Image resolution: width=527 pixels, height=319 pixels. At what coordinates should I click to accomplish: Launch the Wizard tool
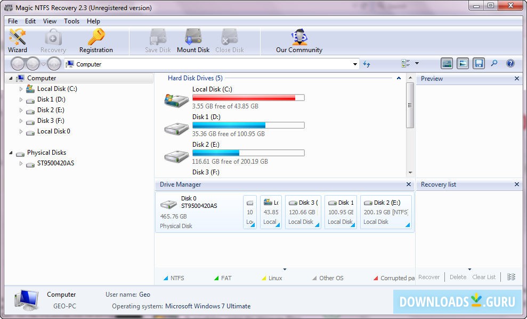17,41
